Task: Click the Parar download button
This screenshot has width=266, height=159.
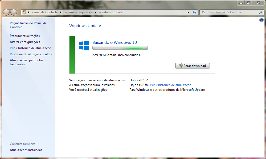Action: (x=193, y=66)
